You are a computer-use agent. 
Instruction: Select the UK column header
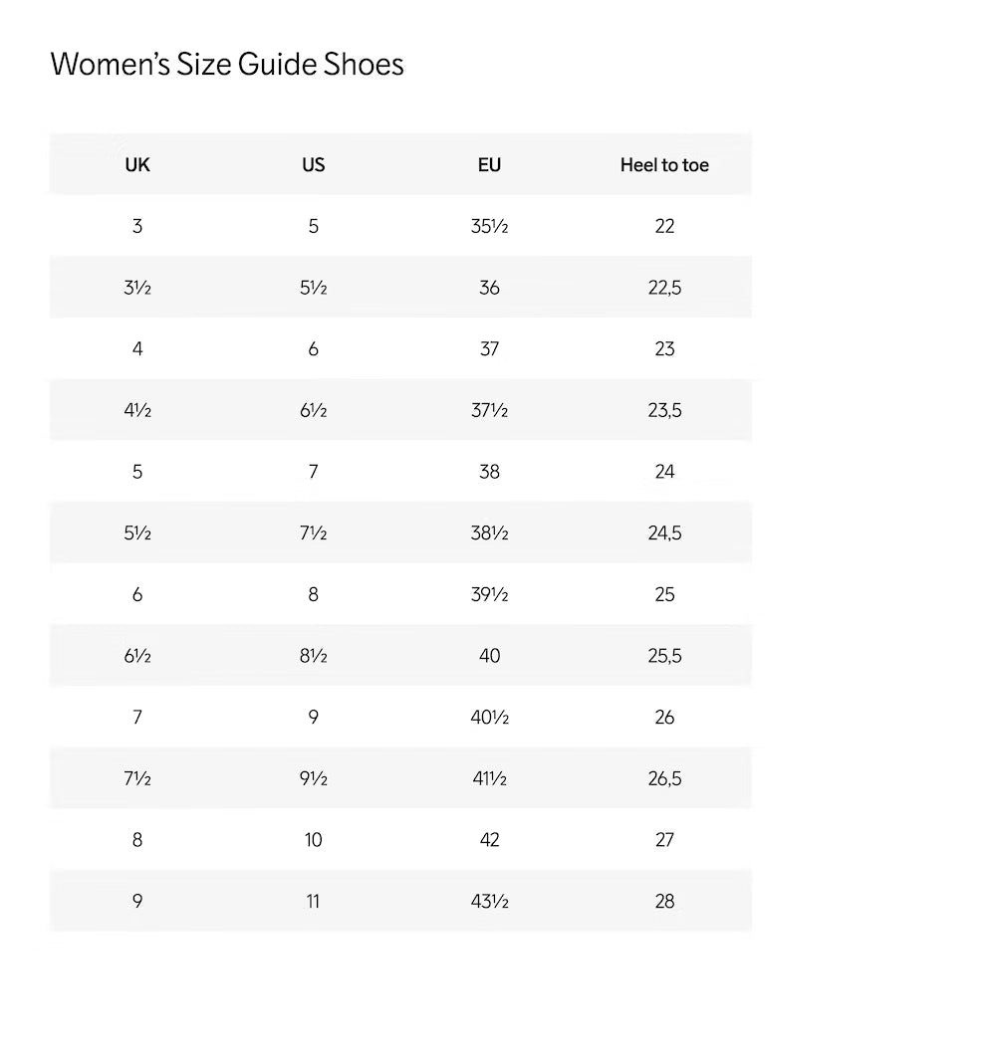[x=137, y=165]
